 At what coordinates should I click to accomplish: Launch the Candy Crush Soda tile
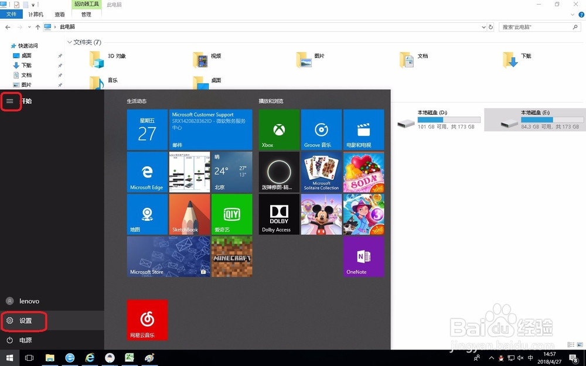pos(364,172)
